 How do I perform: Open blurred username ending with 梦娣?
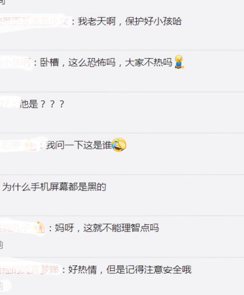(x=30, y=269)
